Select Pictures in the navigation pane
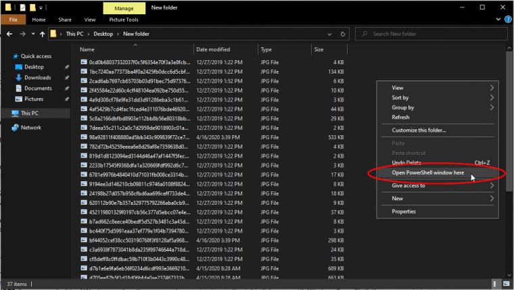The height and width of the screenshot is (290, 514). 34,99
